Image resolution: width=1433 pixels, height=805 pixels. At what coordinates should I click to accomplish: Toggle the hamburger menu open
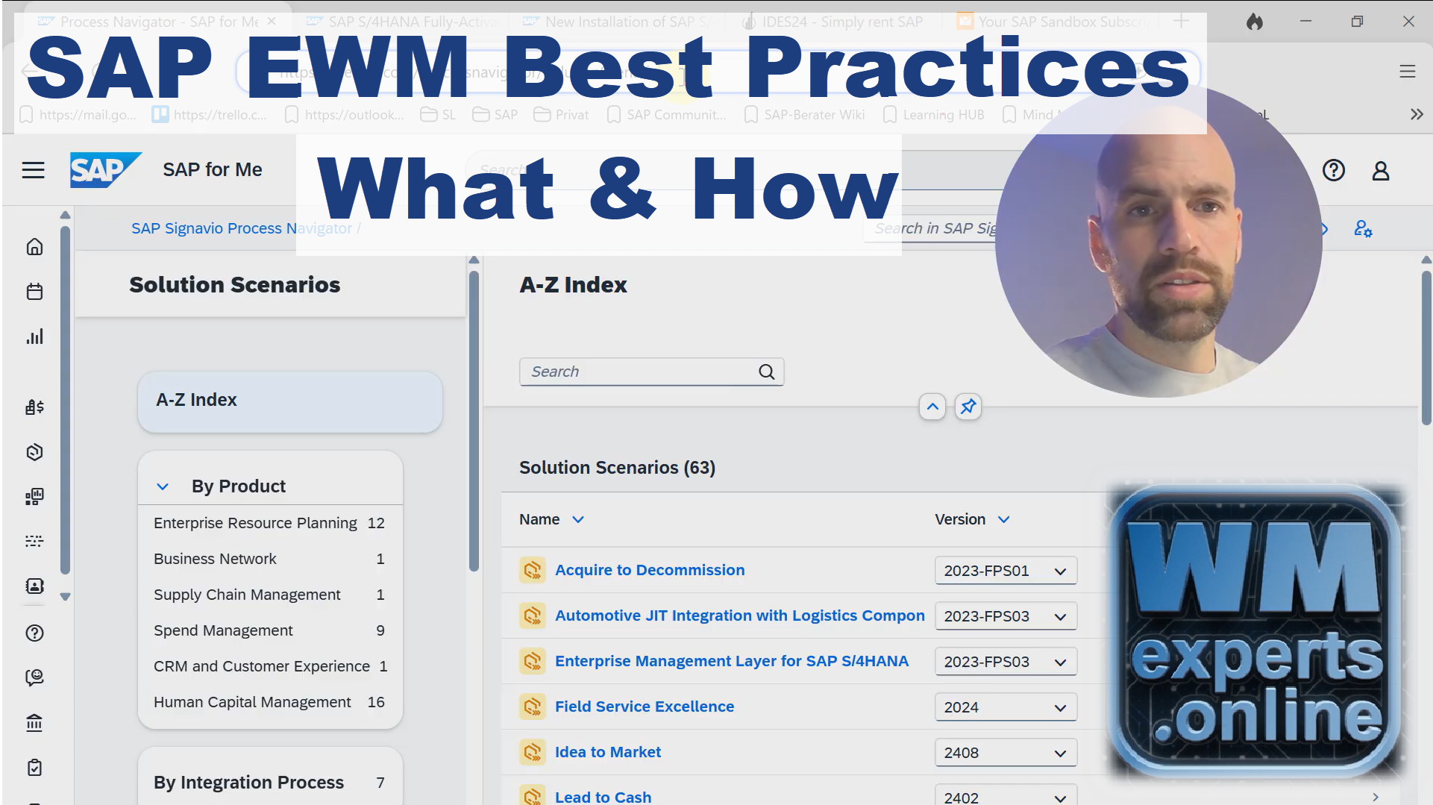pyautogui.click(x=33, y=170)
